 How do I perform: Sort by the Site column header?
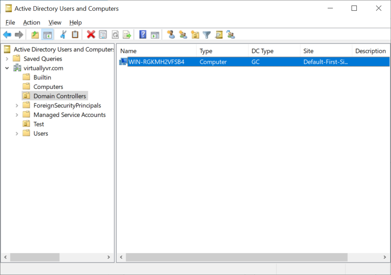point(326,51)
